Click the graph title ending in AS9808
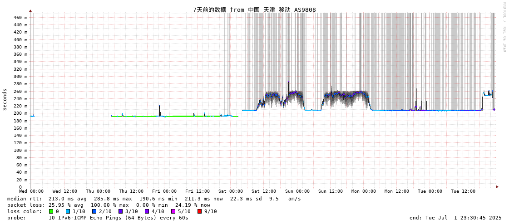Viewport: 509px width, 224px height. pyautogui.click(x=254, y=10)
